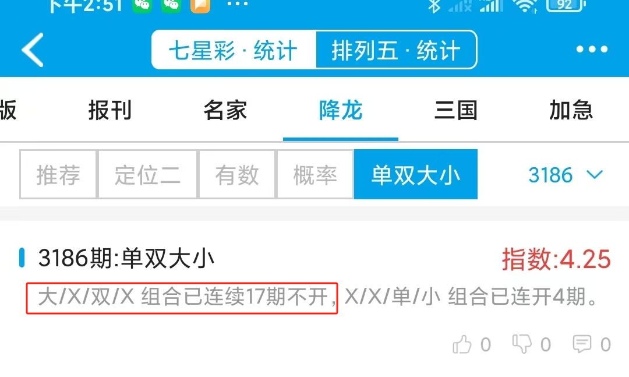Select the 有数 filter button

(x=236, y=175)
